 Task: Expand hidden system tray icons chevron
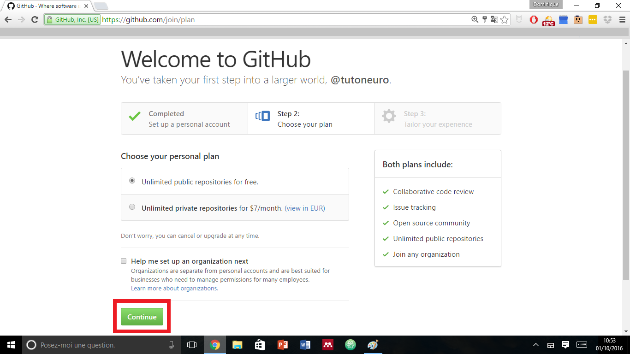[536, 345]
